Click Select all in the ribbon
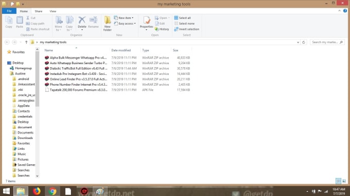Image resolution: width=350 pixels, height=196 pixels. point(182,18)
